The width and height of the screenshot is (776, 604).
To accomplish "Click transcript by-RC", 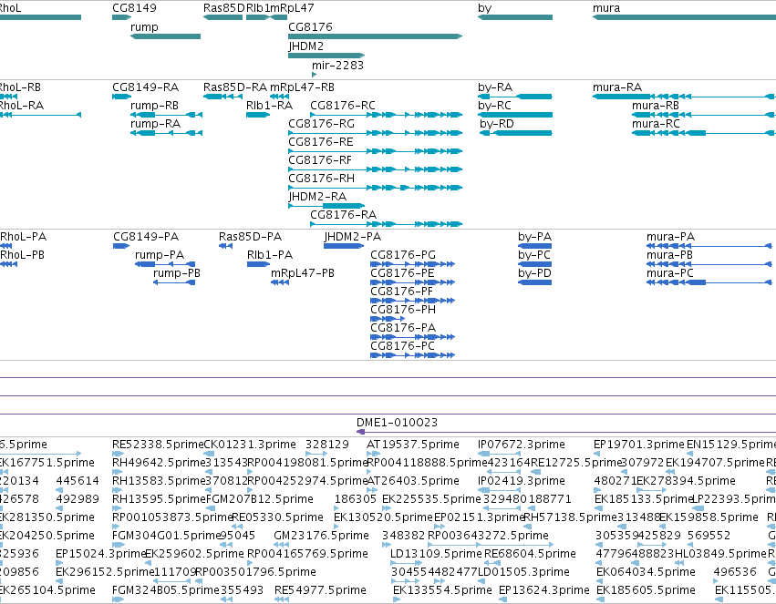I will 514,115.
